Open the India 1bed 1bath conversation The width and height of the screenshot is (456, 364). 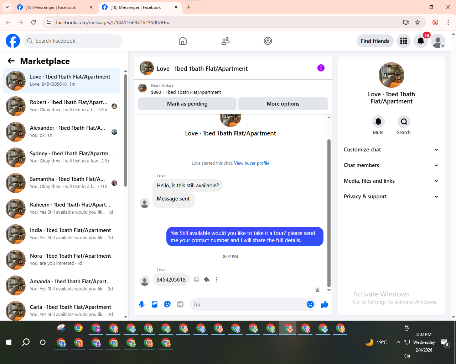(x=61, y=234)
